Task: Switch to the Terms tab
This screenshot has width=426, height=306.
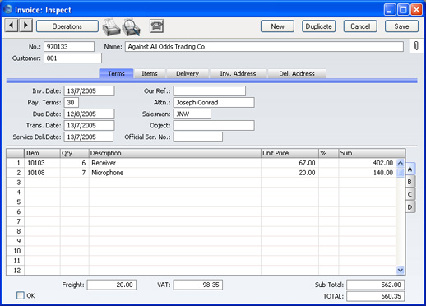Action: pyautogui.click(x=116, y=73)
